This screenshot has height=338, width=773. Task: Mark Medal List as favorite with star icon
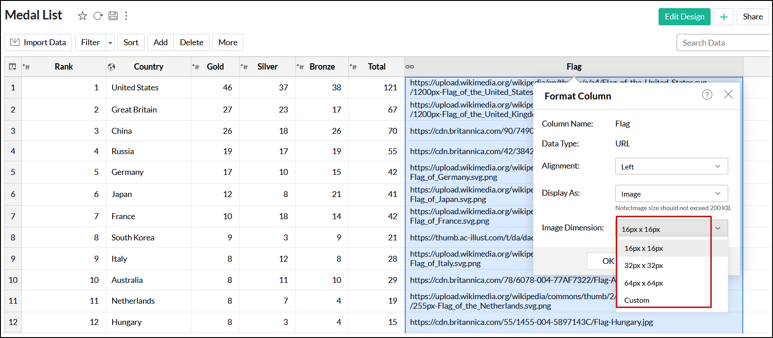pos(82,16)
